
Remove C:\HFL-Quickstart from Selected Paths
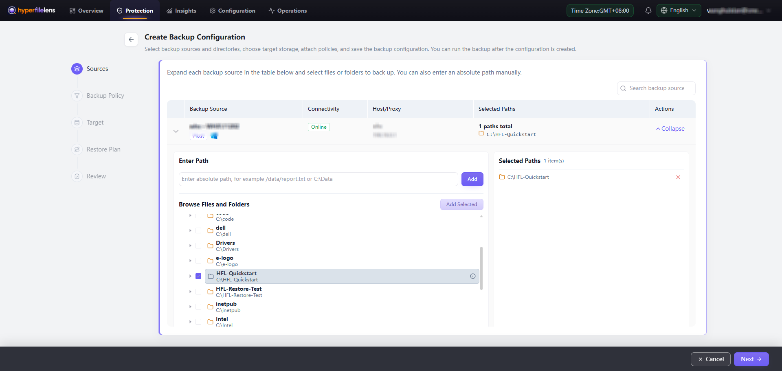tap(678, 177)
